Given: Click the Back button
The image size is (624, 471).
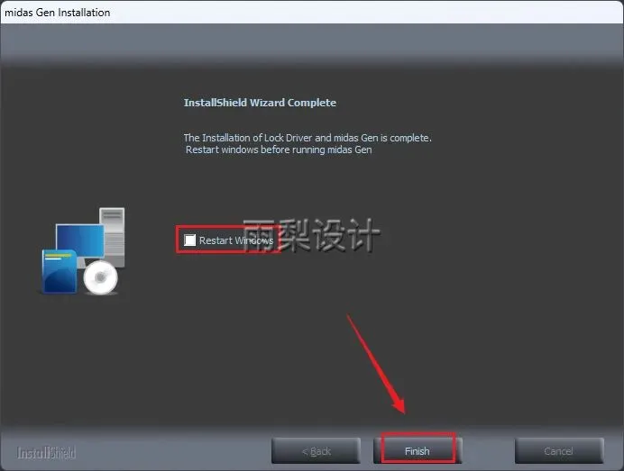Looking at the screenshot, I should tap(316, 450).
